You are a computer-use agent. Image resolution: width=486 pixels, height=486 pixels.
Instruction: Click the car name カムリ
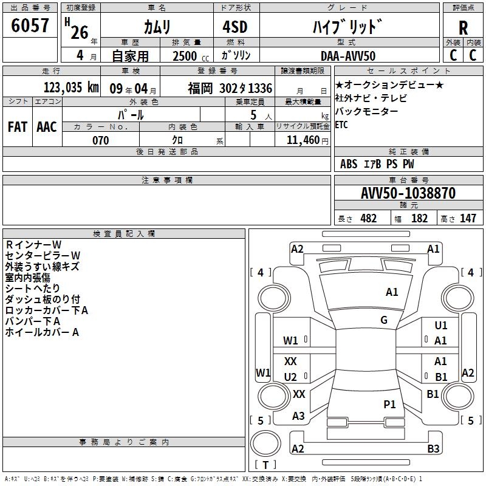click(157, 27)
